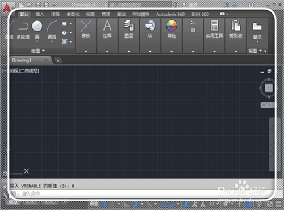This screenshot has height=210, width=284.
Task: Switch to the 参数化 ribbon tab
Action: [73, 14]
